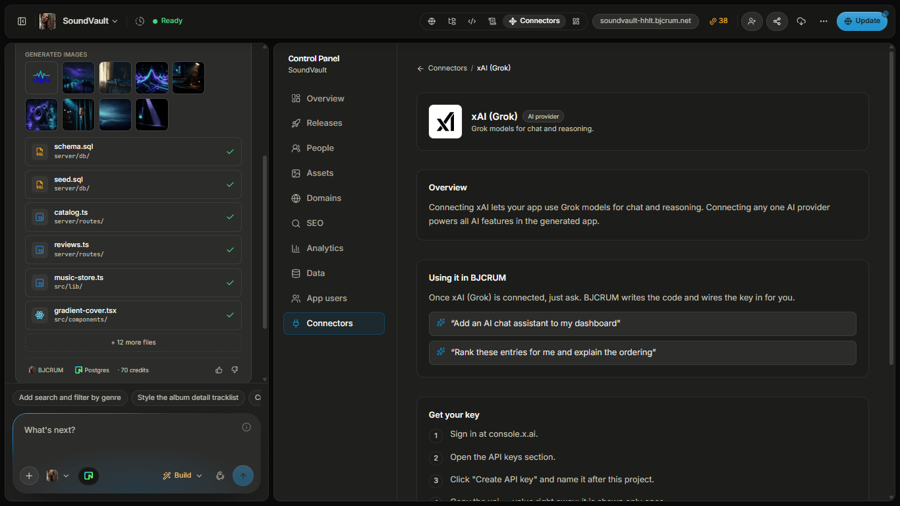
Task: Select the Connectors tab in top toolbar
Action: coord(534,21)
